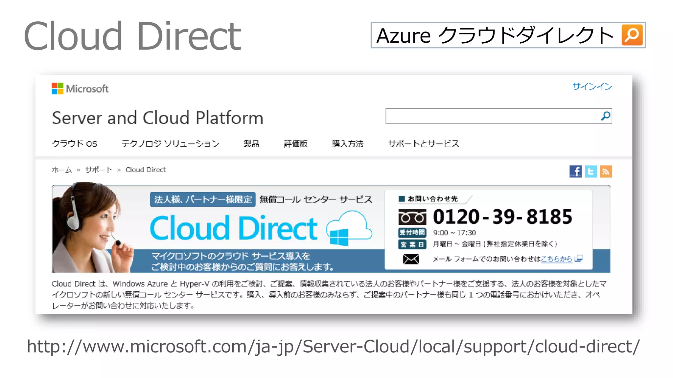Share via the Twitter icon
Viewport: 673px width, 378px height.
(x=591, y=171)
